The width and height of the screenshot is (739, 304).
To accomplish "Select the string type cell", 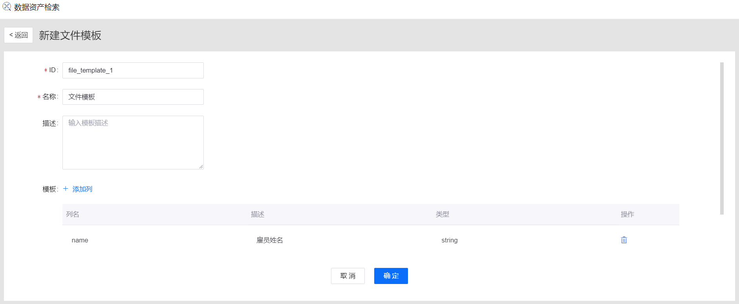I will [450, 240].
